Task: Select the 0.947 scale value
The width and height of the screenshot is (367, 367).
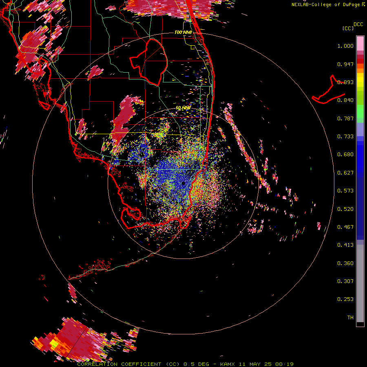Action: 345,64
